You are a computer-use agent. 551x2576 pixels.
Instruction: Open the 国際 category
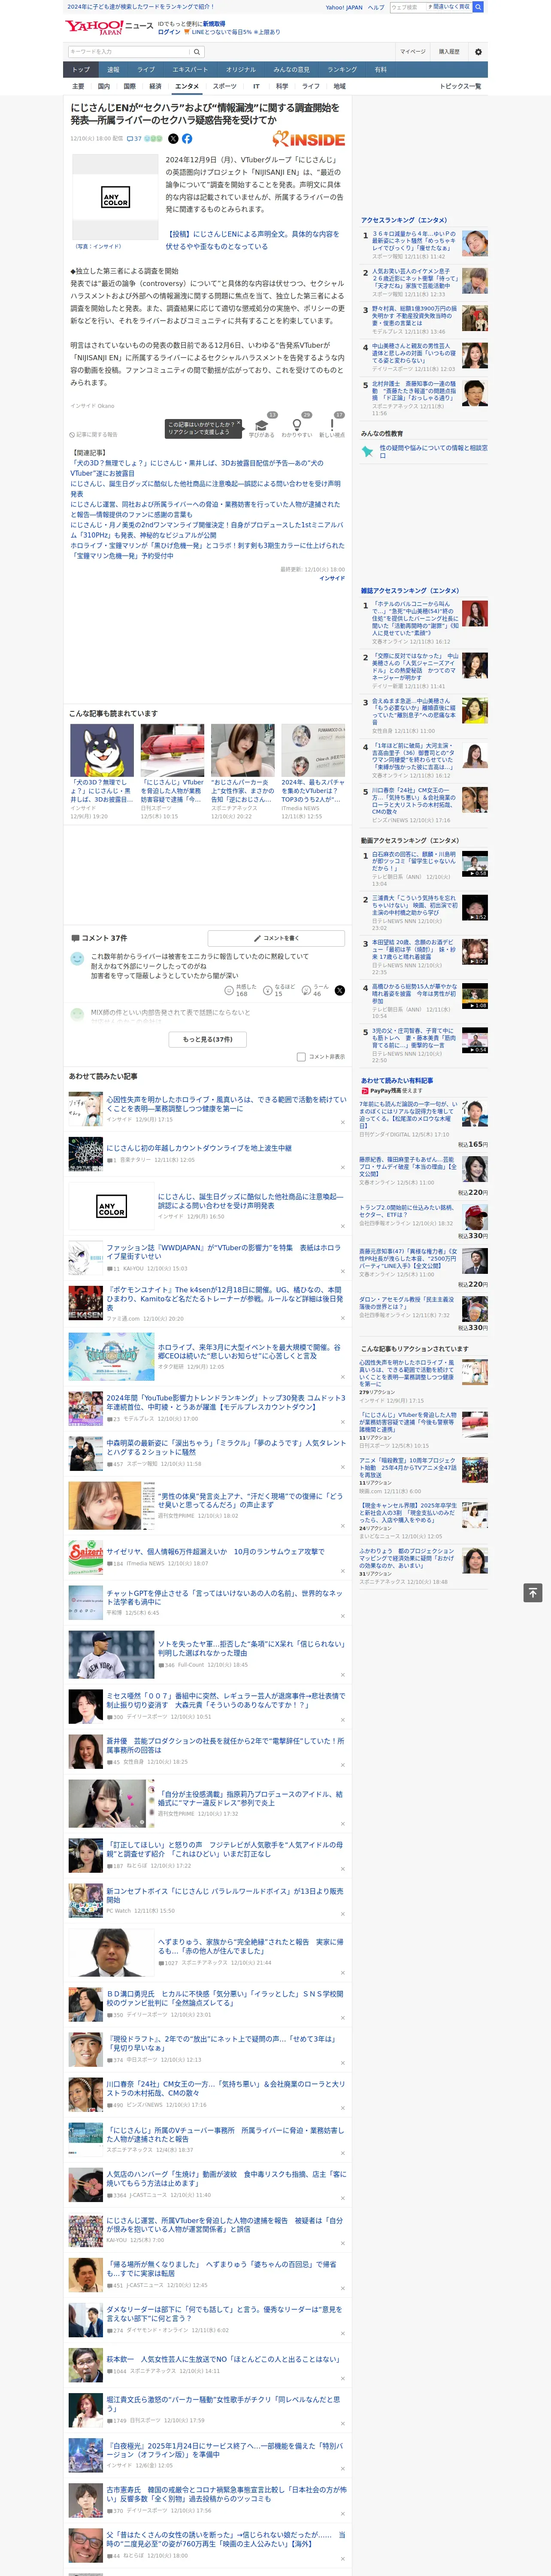(x=129, y=86)
